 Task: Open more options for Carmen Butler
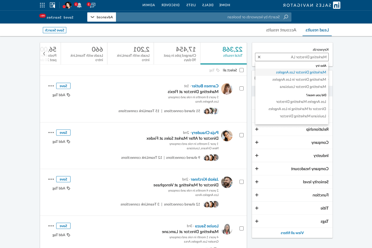(x=51, y=86)
